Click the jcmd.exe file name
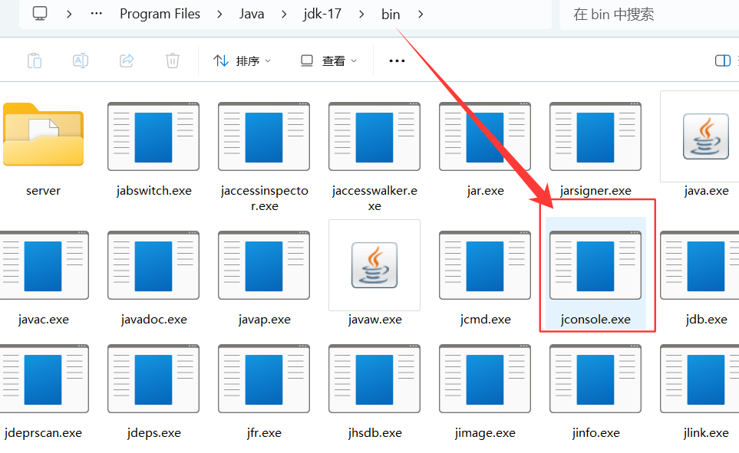 click(x=486, y=320)
